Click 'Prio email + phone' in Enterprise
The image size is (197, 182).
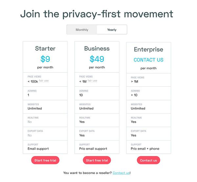tap(145, 149)
